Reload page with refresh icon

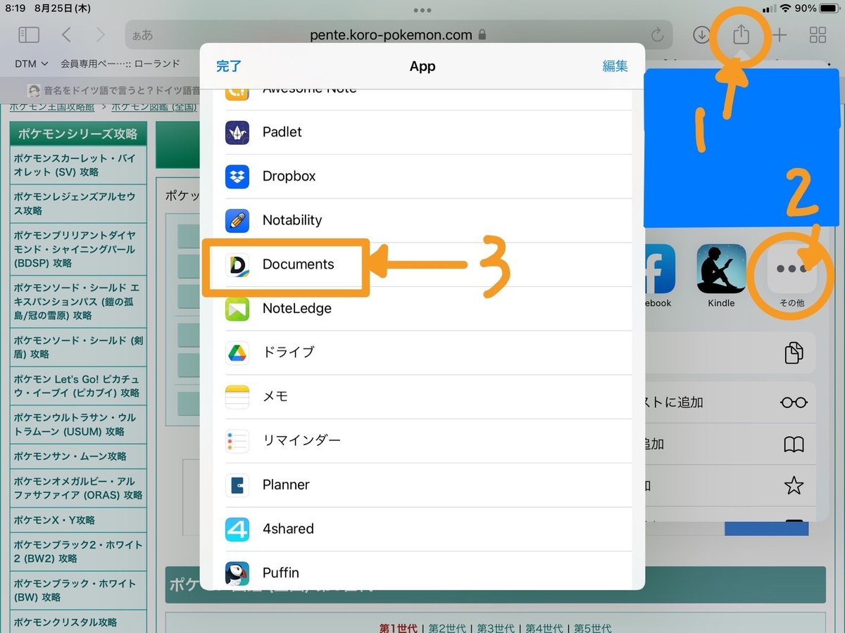[657, 35]
